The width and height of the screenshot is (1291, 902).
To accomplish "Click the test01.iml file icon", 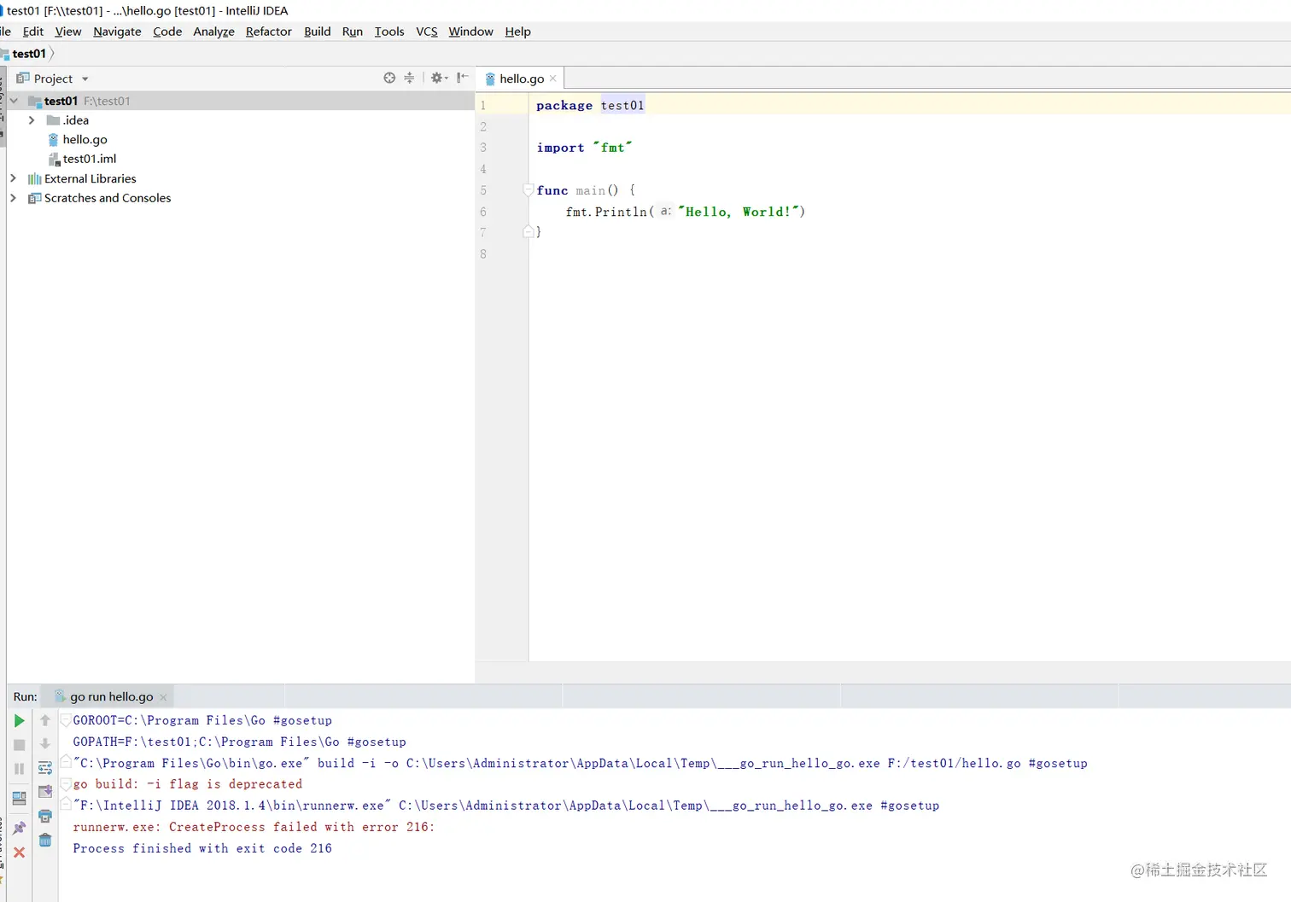I will pos(54,159).
